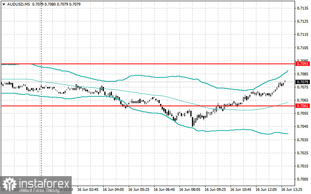311x194 pixels.
Task: Open the chart menu arrow beside AUDUSD
Action: coord(4,4)
